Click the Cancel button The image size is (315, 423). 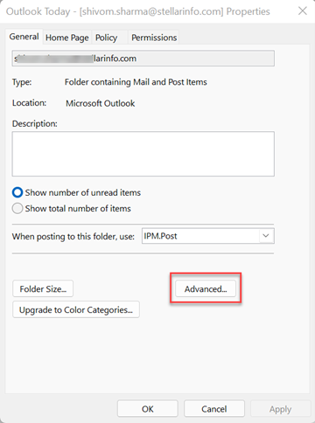click(214, 409)
